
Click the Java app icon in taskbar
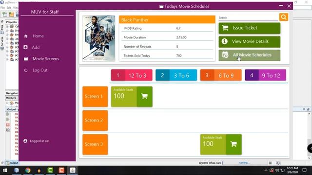point(73,170)
